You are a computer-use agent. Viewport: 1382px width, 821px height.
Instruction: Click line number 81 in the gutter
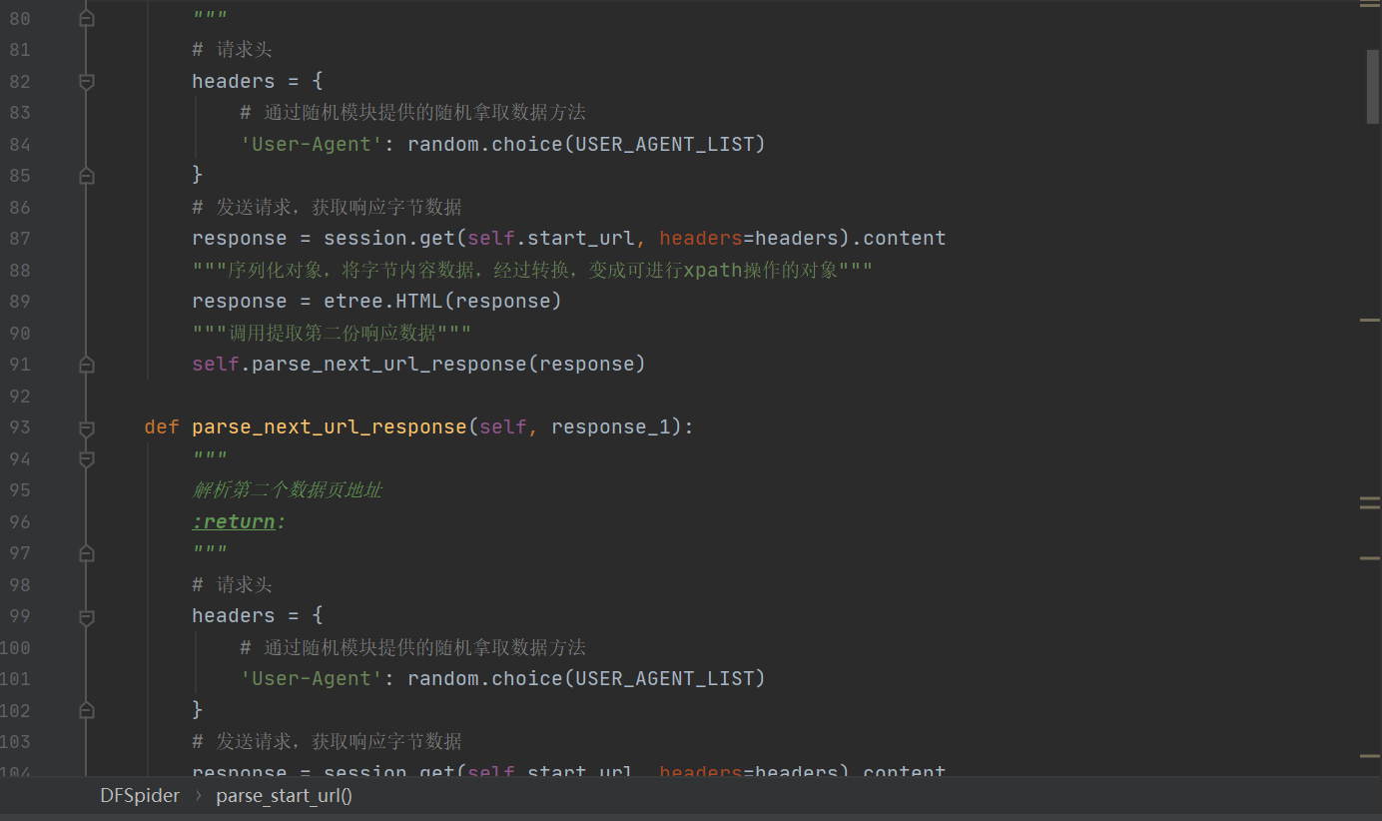click(x=20, y=50)
